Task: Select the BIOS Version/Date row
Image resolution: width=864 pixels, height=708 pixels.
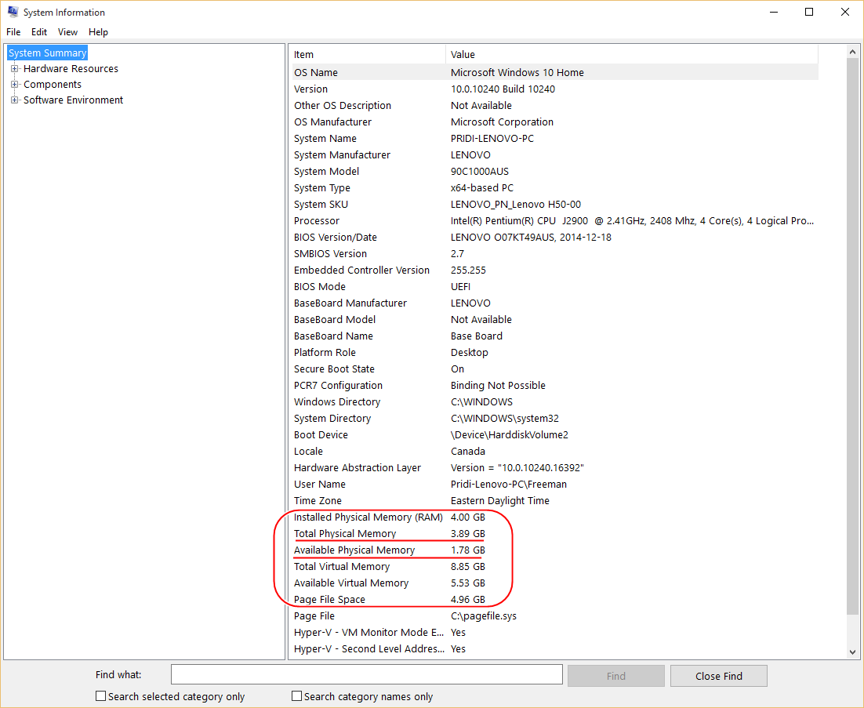Action: (x=555, y=238)
